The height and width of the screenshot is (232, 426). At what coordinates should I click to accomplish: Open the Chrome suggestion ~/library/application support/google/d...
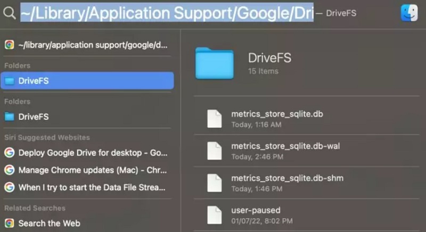(x=87, y=45)
